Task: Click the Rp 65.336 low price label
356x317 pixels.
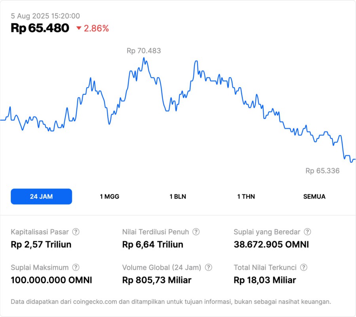Action: 322,171
